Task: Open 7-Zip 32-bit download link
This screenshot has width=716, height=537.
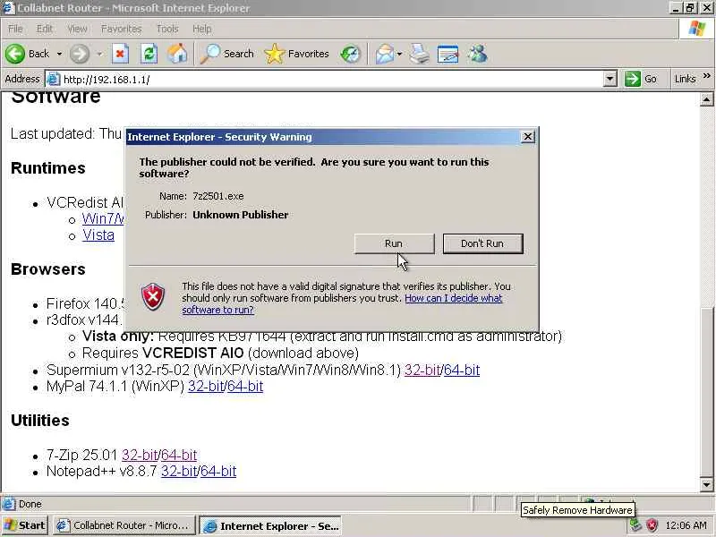Action: click(x=140, y=456)
